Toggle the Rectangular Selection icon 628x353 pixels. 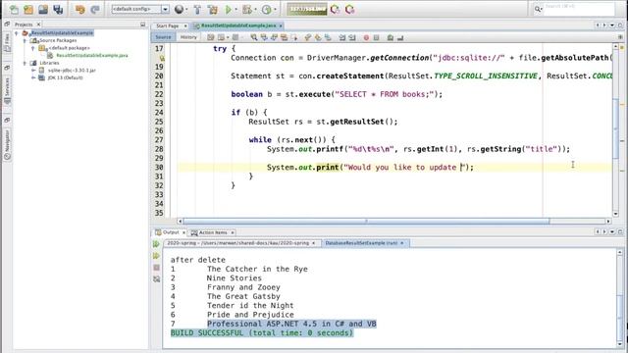click(294, 37)
